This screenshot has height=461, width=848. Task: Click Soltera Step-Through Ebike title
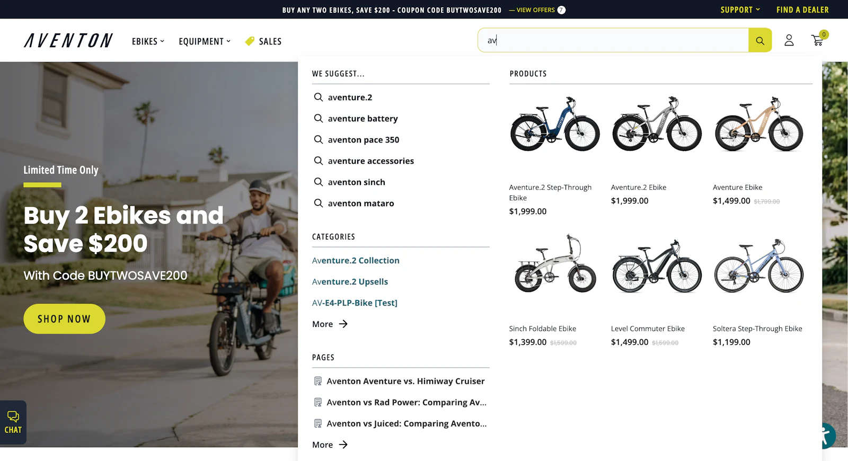(x=757, y=329)
